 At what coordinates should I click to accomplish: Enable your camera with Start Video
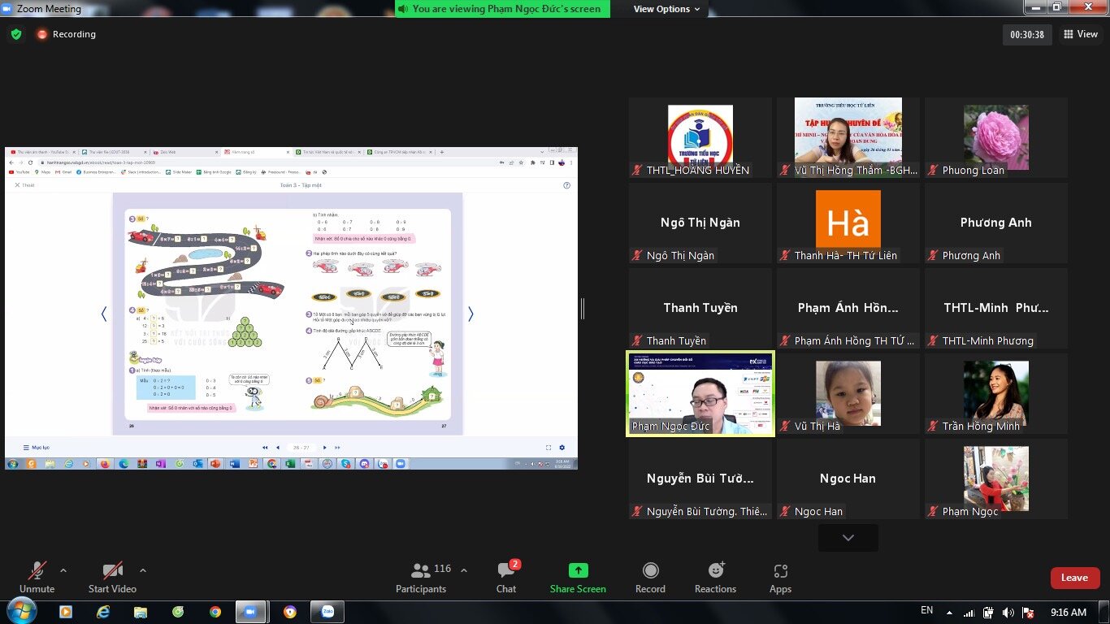pyautogui.click(x=112, y=577)
